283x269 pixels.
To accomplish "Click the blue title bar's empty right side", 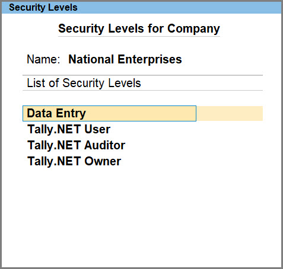I will [179, 8].
